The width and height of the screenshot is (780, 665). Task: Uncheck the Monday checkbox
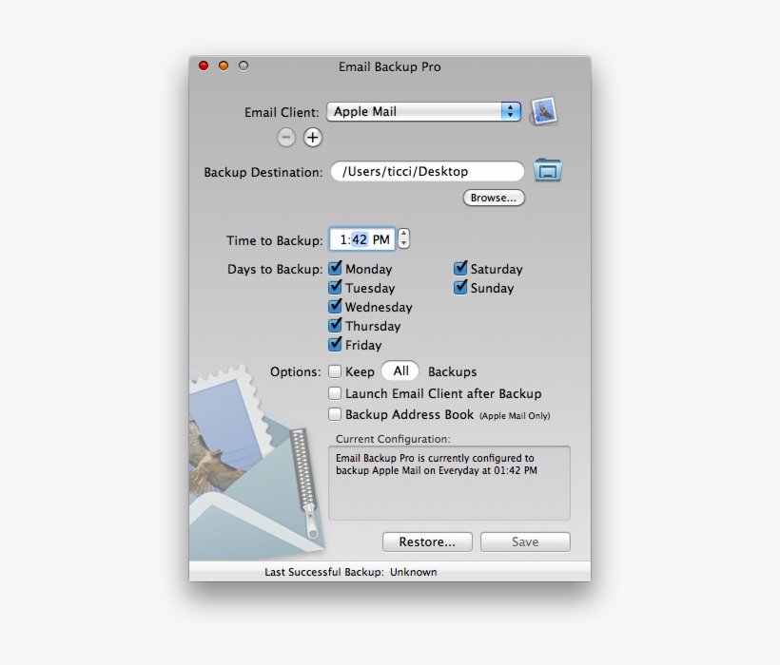click(x=335, y=269)
